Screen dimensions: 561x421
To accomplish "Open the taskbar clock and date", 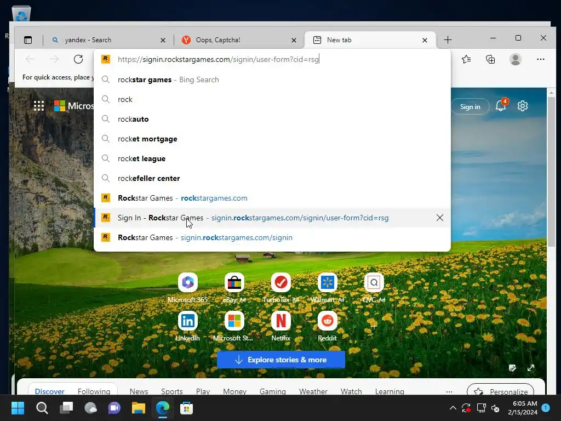I will pos(522,408).
